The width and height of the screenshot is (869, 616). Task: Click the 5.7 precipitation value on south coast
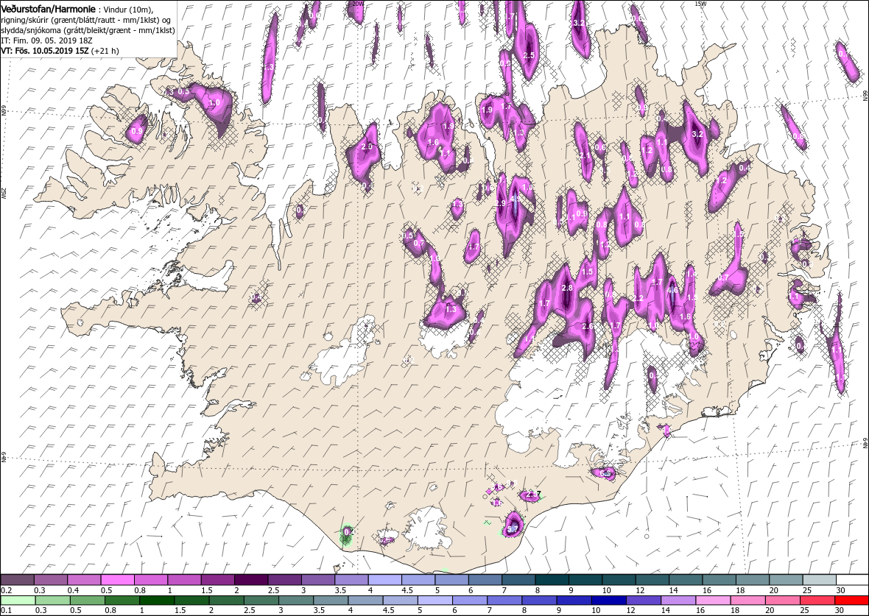click(513, 529)
